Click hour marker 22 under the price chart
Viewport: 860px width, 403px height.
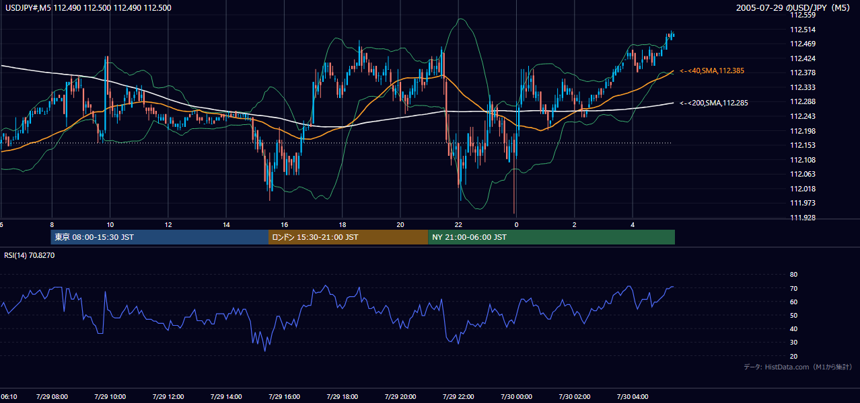click(458, 225)
